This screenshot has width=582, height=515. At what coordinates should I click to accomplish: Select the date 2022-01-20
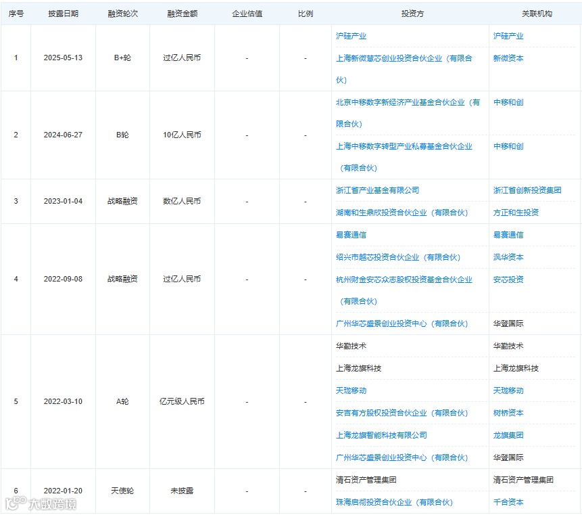pos(63,491)
